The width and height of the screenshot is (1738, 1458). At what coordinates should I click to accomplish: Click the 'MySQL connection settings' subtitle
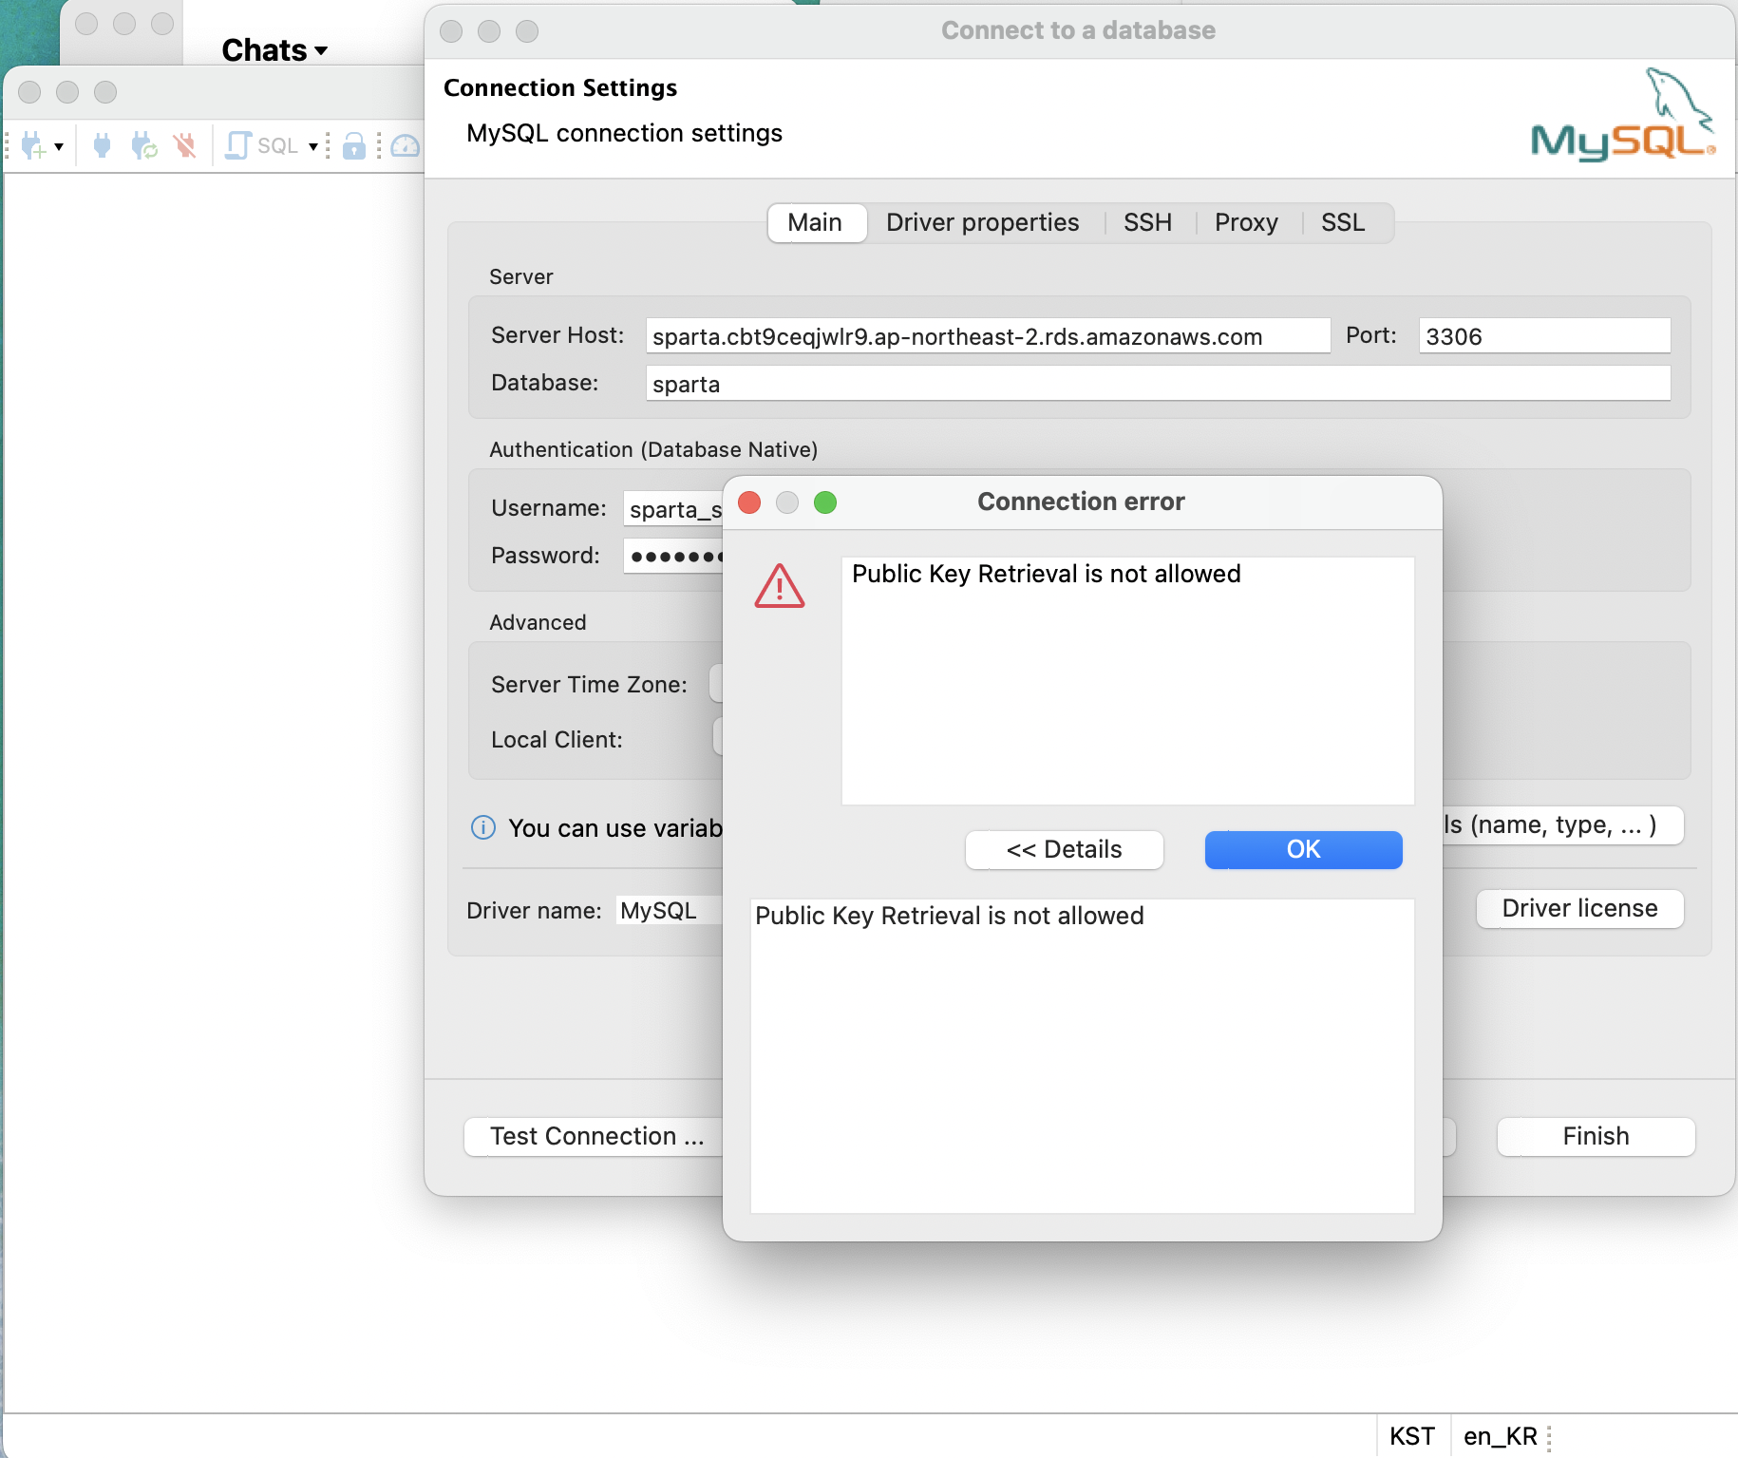click(624, 133)
